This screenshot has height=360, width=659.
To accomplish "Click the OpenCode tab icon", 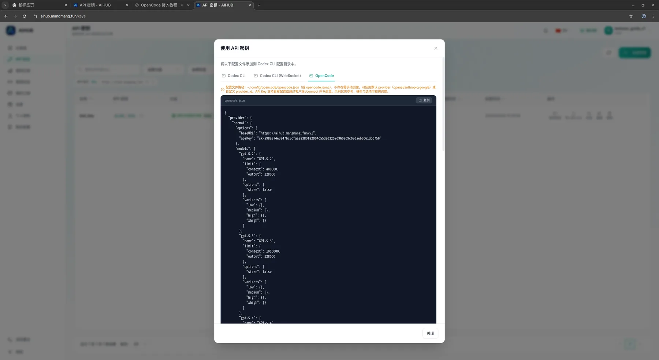I will coord(311,76).
